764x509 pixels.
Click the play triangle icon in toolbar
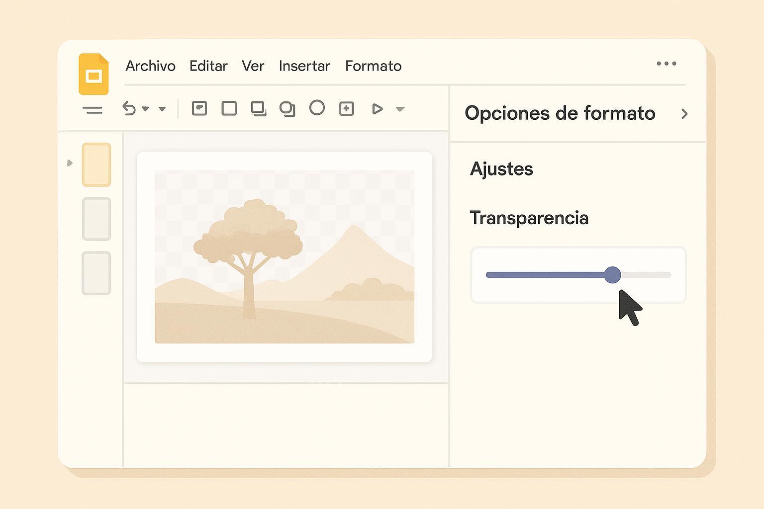pyautogui.click(x=378, y=108)
